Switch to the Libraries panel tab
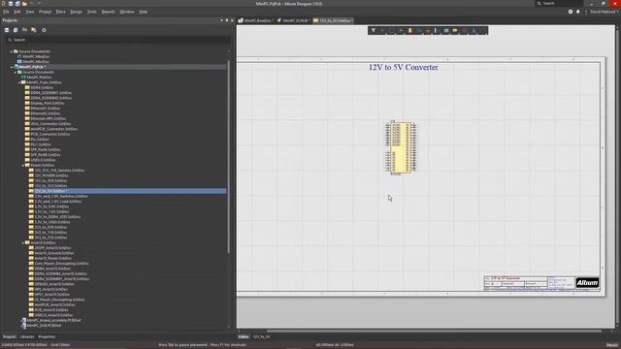 27,336
